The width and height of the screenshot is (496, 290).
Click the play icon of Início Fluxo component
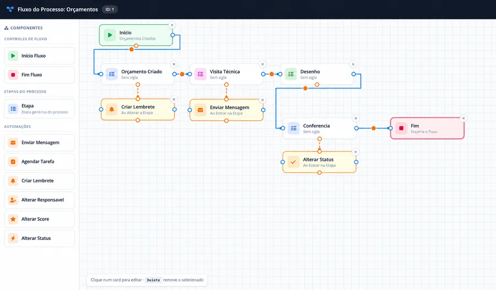[x=13, y=56]
